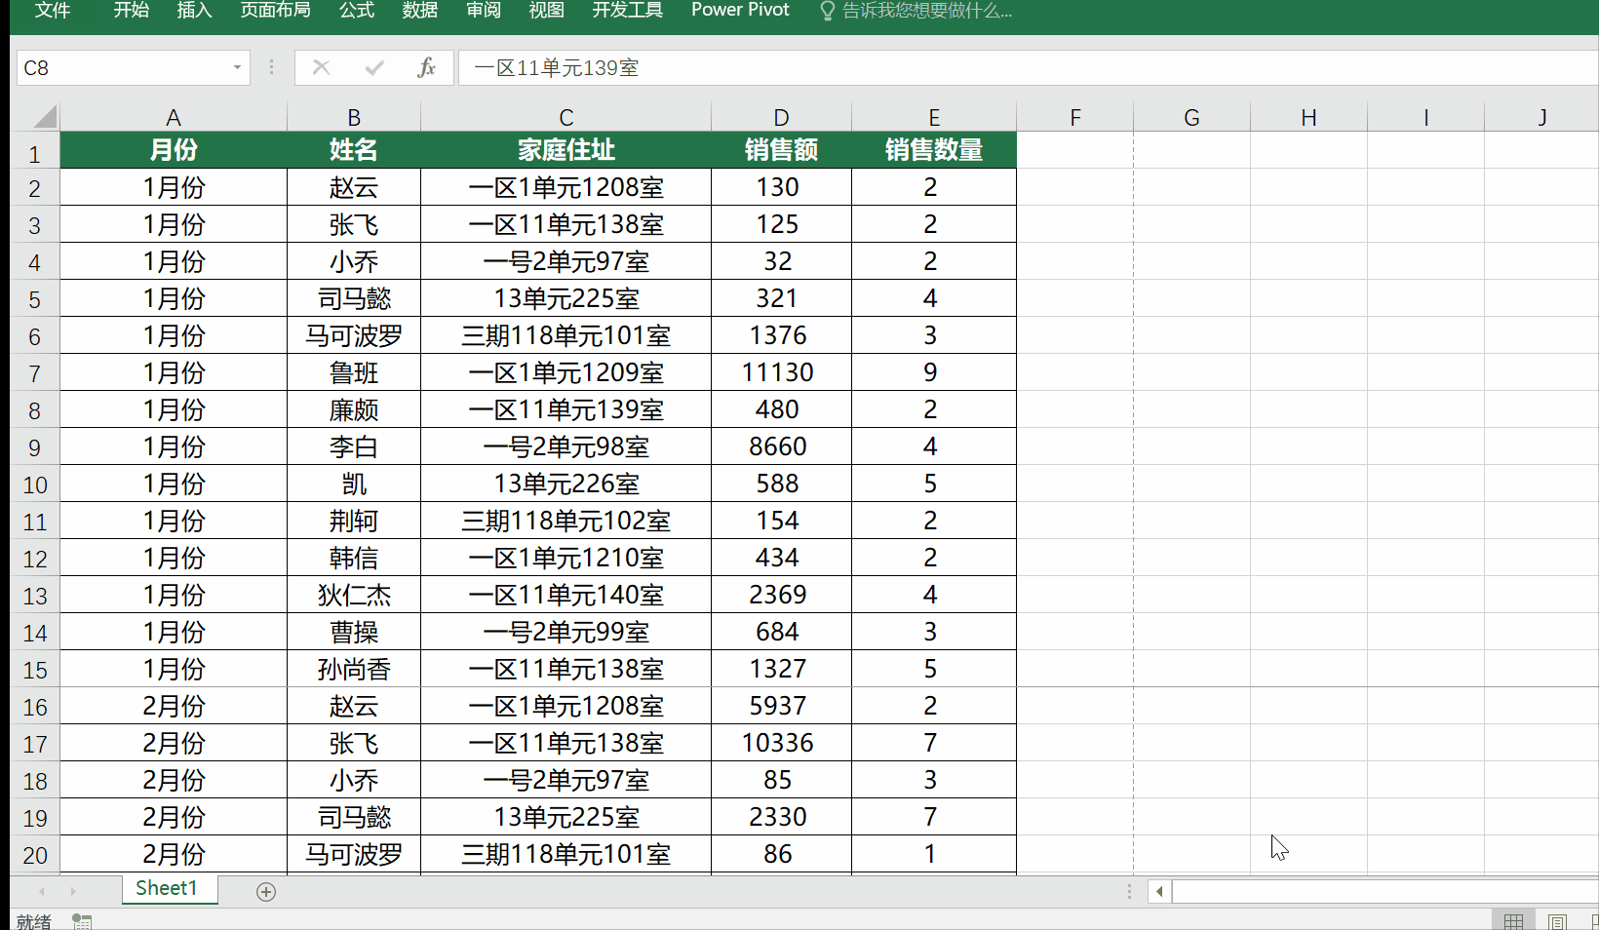The height and width of the screenshot is (930, 1599).
Task: Switch to the 数据 ribbon tab
Action: (419, 12)
